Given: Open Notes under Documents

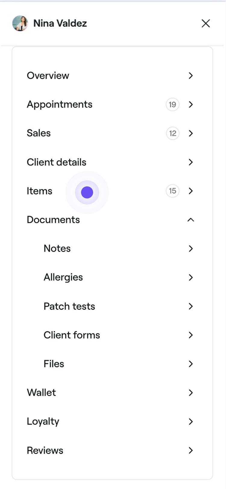Looking at the screenshot, I should pyautogui.click(x=57, y=248).
